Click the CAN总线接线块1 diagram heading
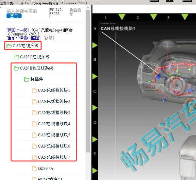Screen dimensions: 196x180 tap(118, 29)
